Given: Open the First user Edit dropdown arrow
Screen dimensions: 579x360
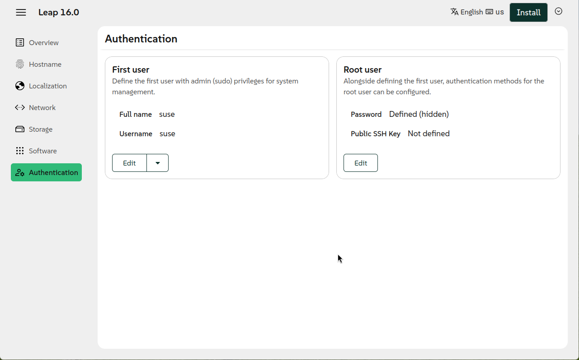Looking at the screenshot, I should click(158, 163).
